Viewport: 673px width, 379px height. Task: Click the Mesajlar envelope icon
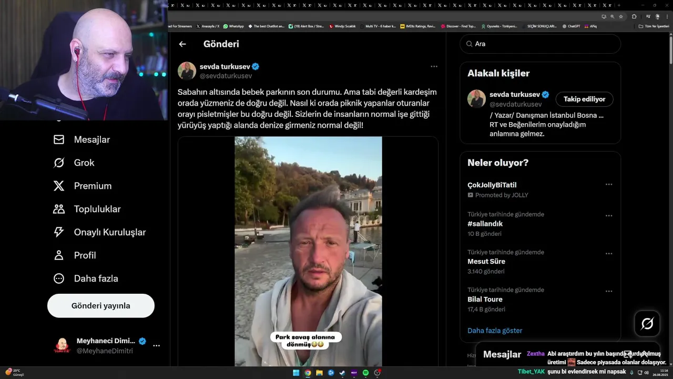[x=59, y=139]
